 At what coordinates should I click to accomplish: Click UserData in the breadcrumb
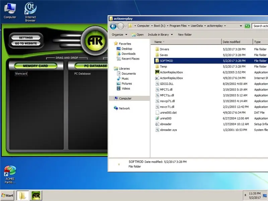pos(197,26)
